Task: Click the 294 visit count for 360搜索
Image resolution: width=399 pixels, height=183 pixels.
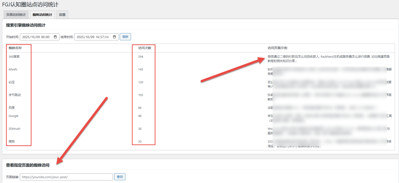Action: [x=141, y=57]
